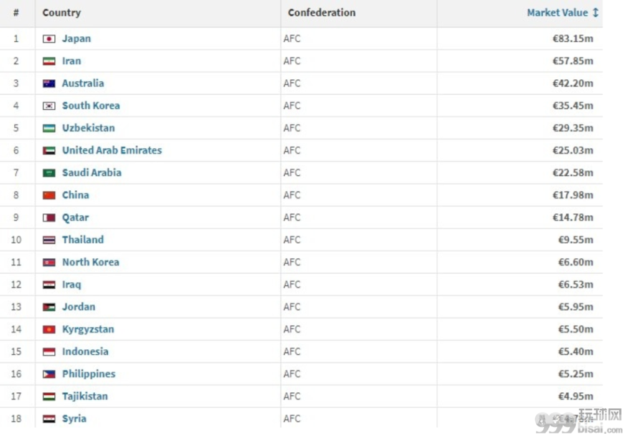Click the Iran flag icon
Viewport: 623px width, 434px height.
[49, 61]
